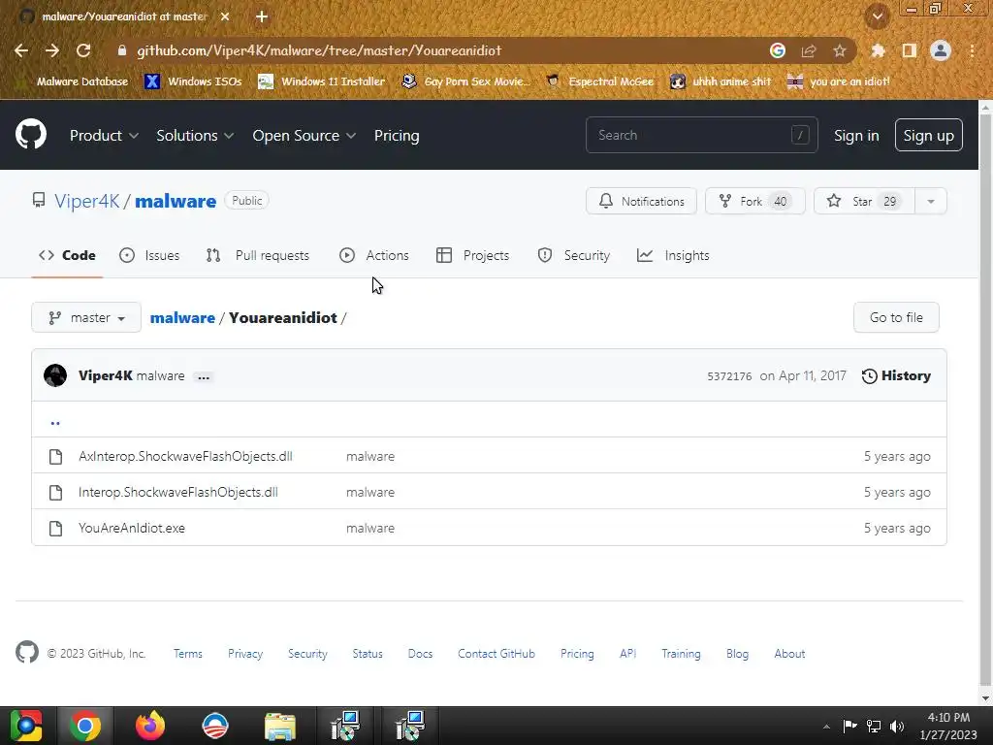Open the master branch dropdown
The width and height of the screenshot is (993, 745).
(x=86, y=317)
